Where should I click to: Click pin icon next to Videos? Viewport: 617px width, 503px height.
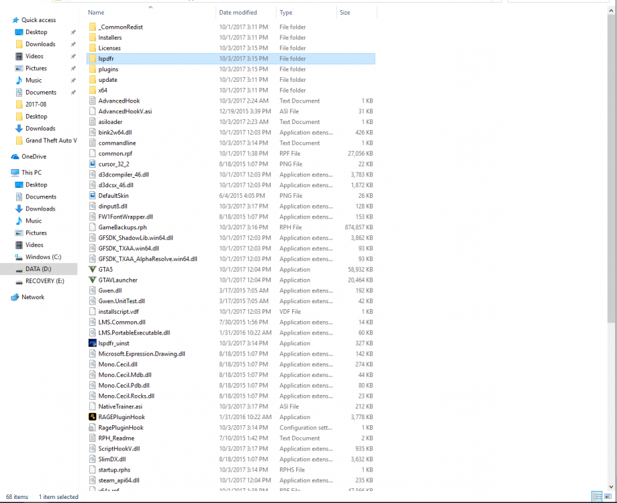[73, 56]
